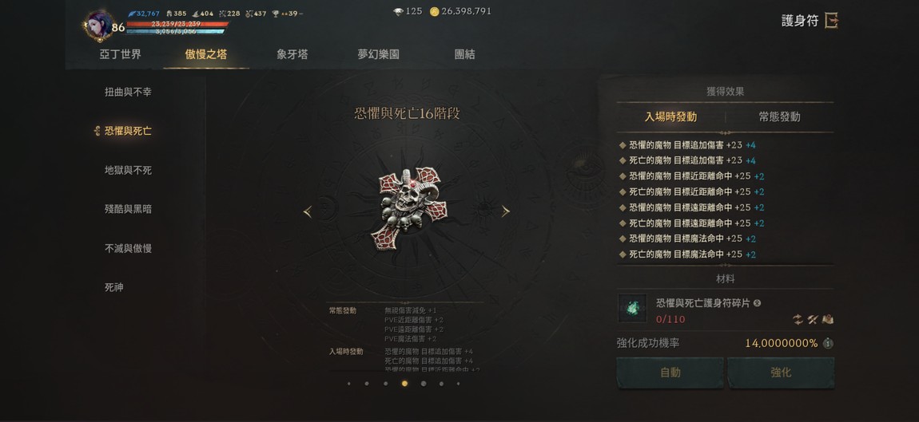919x422 pixels.
Task: Open the map icon in materials row
Action: coord(828,319)
